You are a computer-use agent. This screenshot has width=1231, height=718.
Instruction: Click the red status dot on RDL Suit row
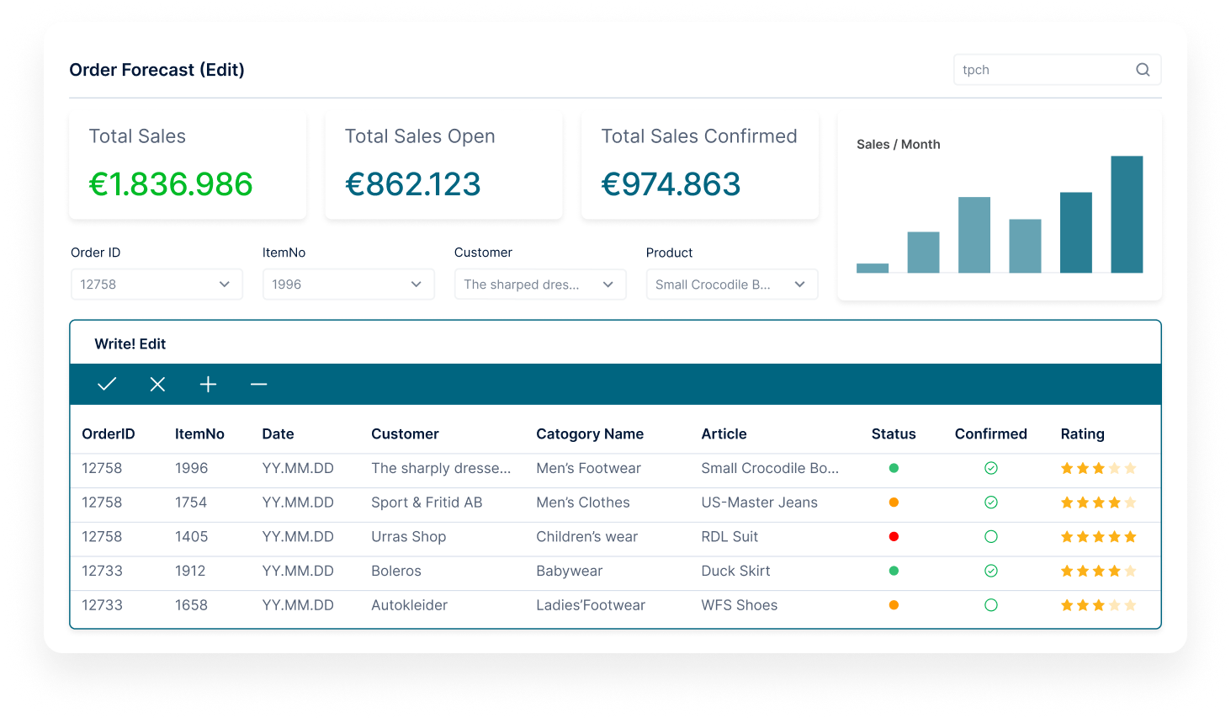[894, 536]
